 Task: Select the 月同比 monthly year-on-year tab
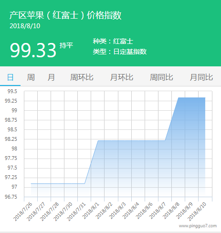point(201,77)
